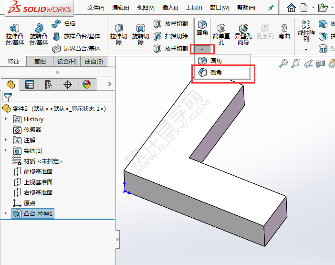Open the 异型孔向导 hole wizard
This screenshot has height=265, width=335.
pos(243,35)
